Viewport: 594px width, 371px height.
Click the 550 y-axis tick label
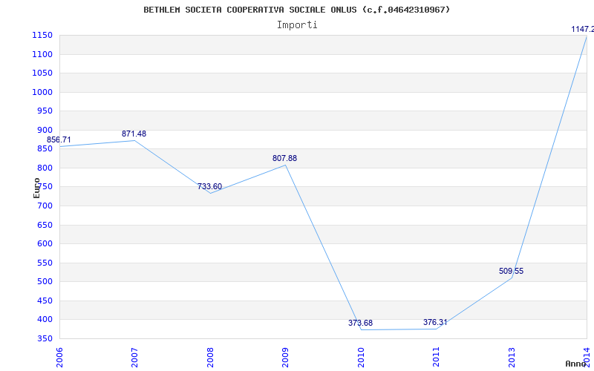coord(45,263)
